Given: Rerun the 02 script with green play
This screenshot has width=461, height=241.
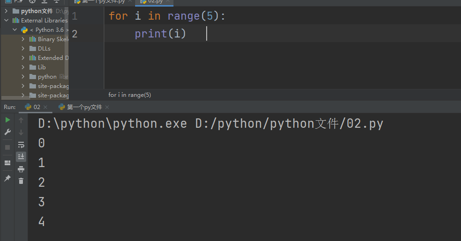Looking at the screenshot, I should point(7,120).
